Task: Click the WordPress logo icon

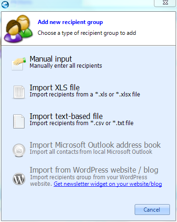Action: (x=19, y=179)
